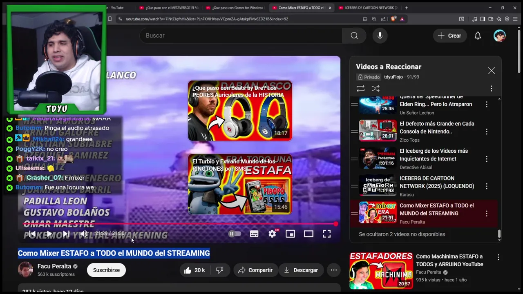Image resolution: width=523 pixels, height=294 pixels.
Task: Click the browser address bar URL
Action: tap(207, 19)
